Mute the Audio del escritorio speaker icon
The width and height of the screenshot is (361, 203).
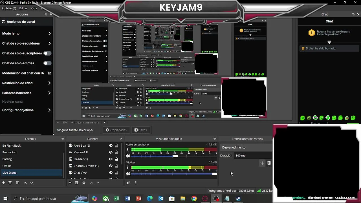click(x=128, y=156)
